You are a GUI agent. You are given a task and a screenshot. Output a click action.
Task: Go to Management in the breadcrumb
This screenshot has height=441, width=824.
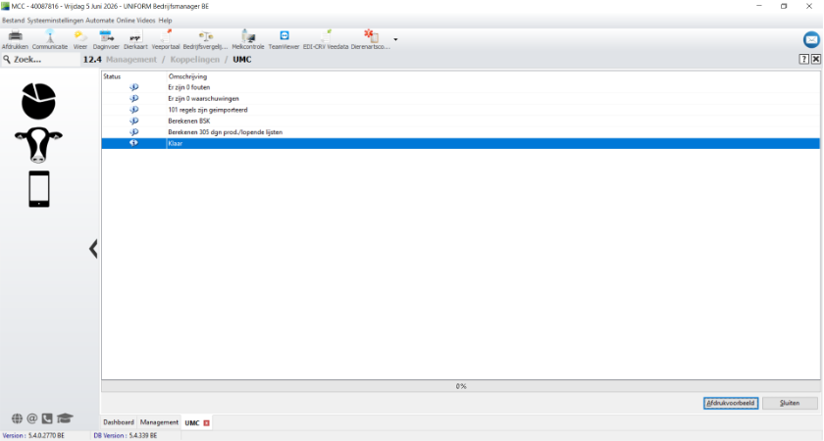point(131,60)
